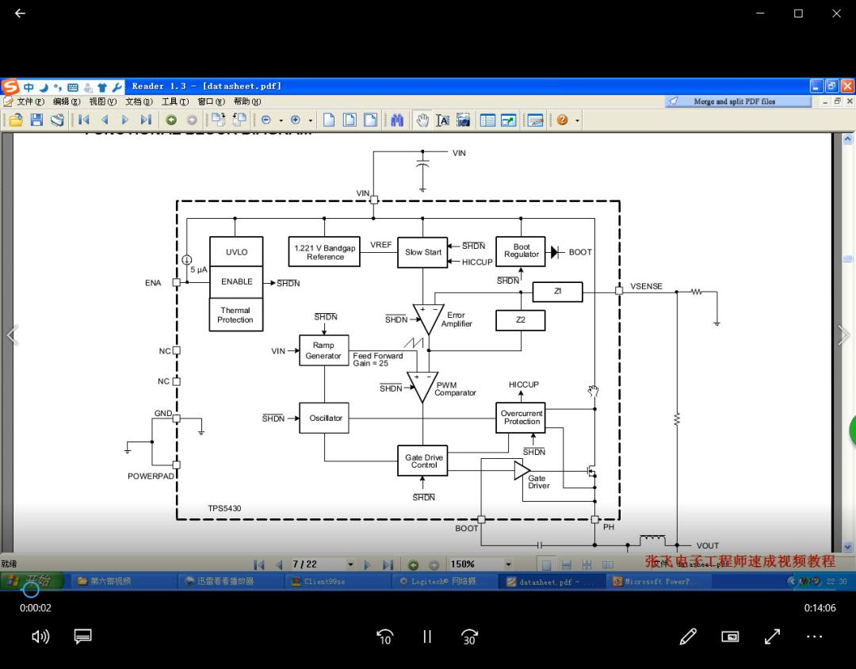Screen dimensions: 856x669
Task: Open help via the question mark icon
Action: tap(562, 120)
